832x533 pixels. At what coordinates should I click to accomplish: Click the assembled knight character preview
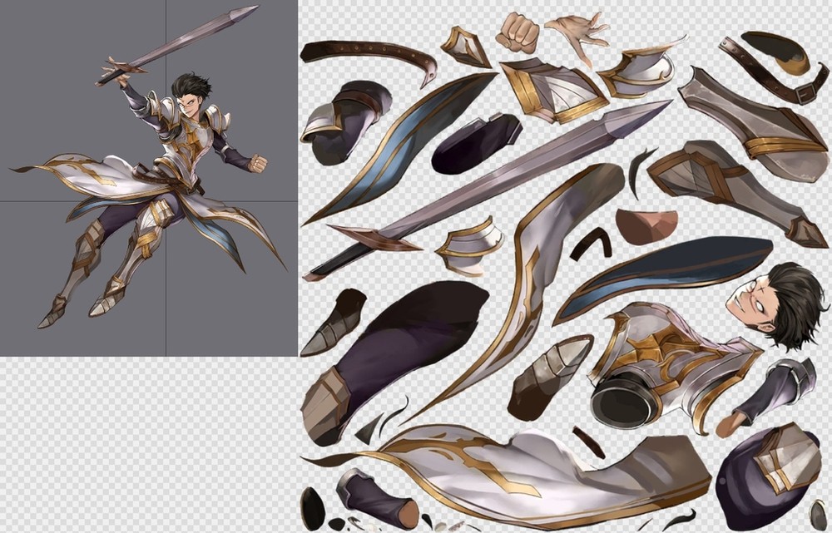pyautogui.click(x=166, y=191)
